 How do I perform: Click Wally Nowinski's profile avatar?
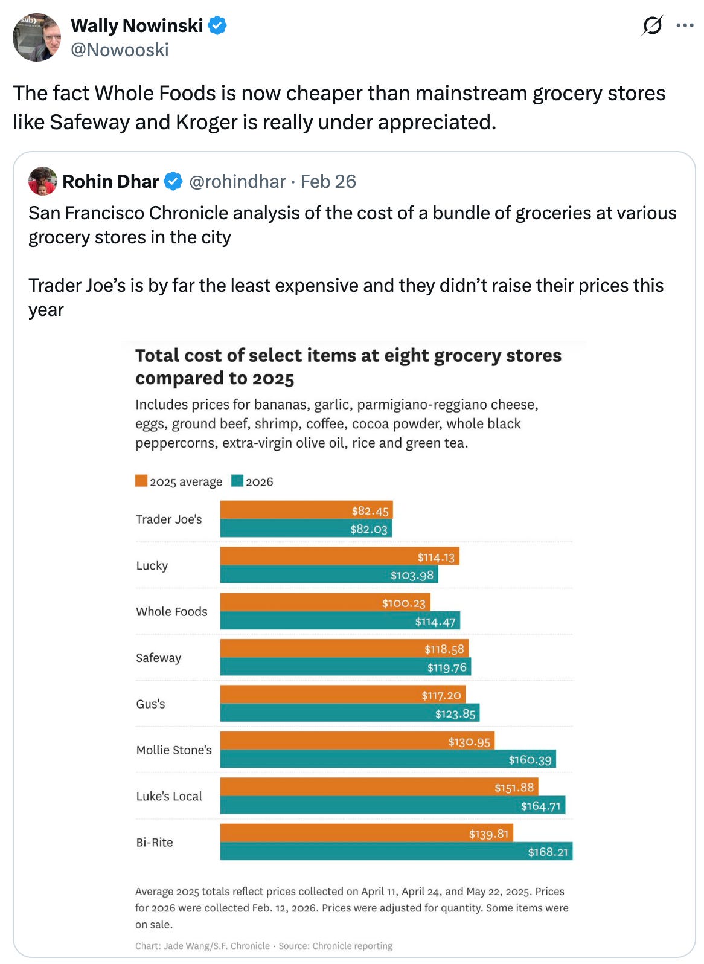click(36, 37)
